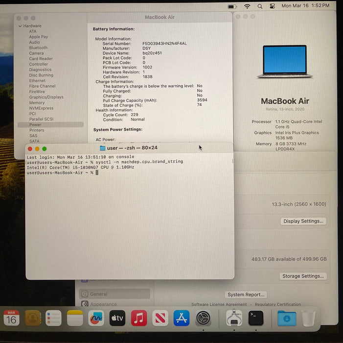Open the Wi-Fi menu in the menu bar
Viewport: 343px width, 343px height.
(247, 6)
